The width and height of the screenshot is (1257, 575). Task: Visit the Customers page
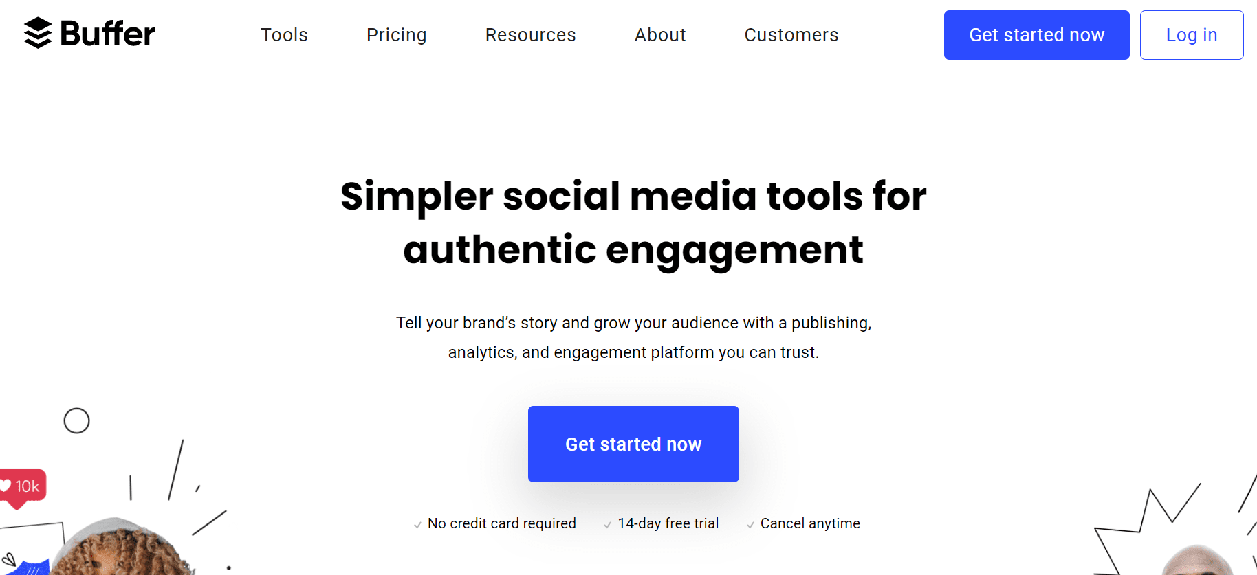(791, 35)
